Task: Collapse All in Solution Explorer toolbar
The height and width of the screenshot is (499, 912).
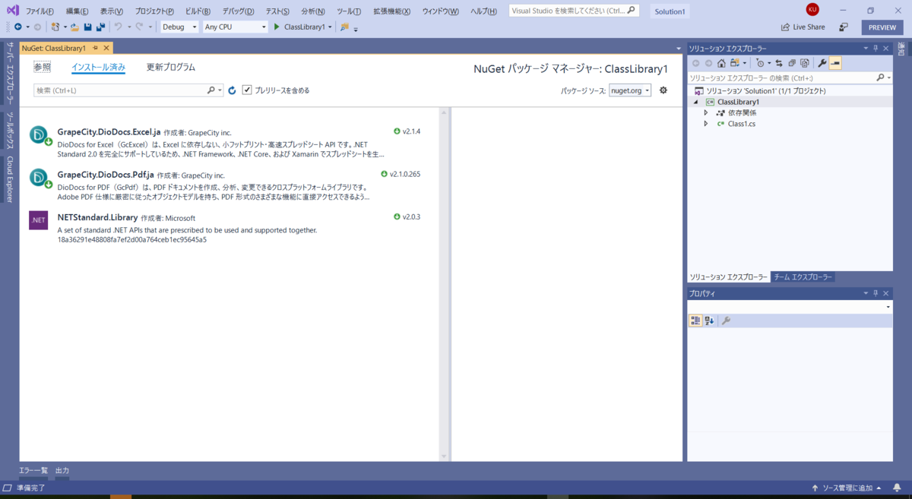Action: 792,63
